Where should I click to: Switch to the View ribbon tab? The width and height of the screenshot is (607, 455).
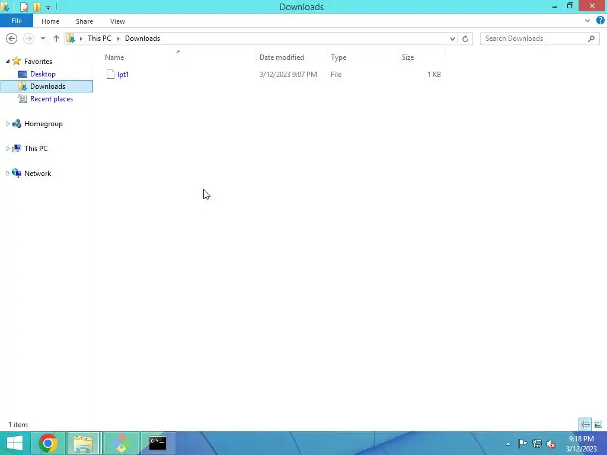(x=118, y=21)
